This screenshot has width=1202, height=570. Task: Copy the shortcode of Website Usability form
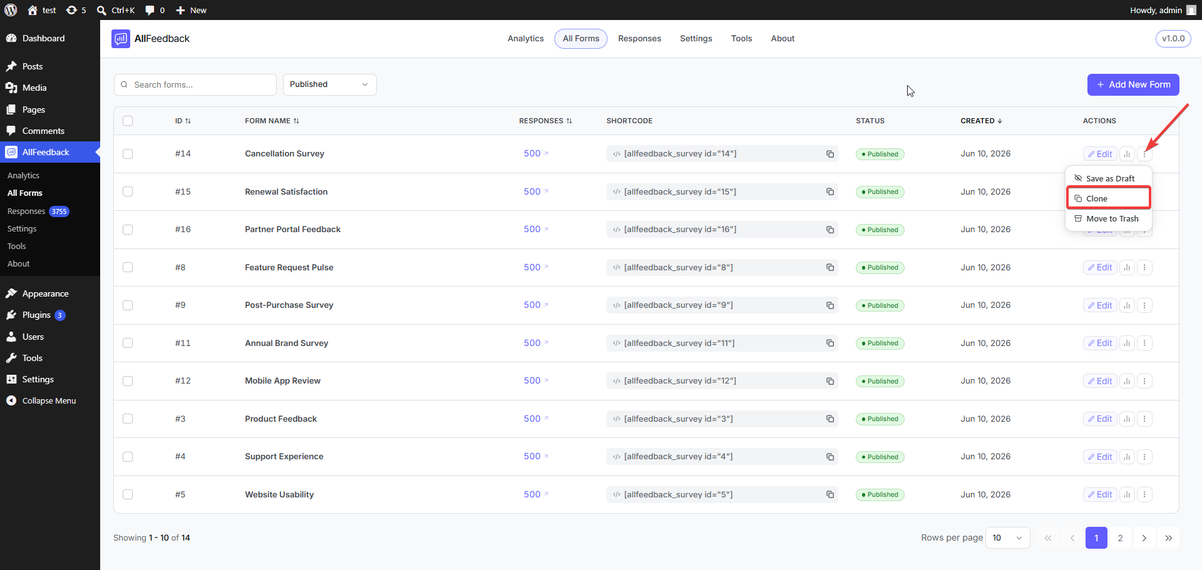point(830,494)
